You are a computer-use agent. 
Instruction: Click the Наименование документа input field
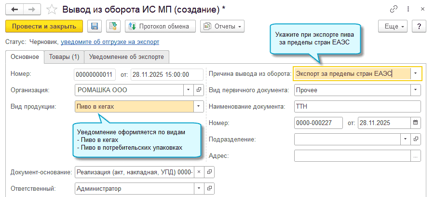pos(357,106)
